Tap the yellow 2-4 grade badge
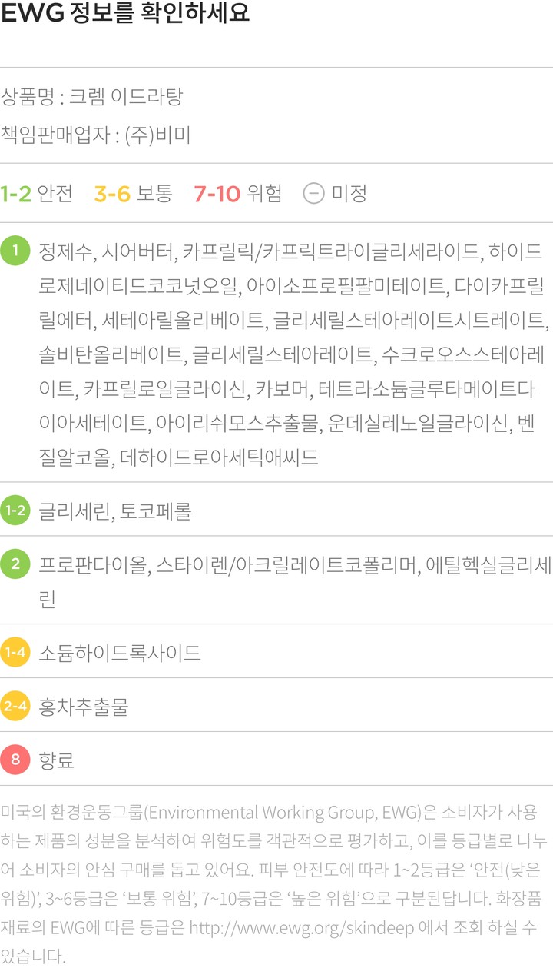Viewport: 553px width, 968px height. click(x=15, y=707)
